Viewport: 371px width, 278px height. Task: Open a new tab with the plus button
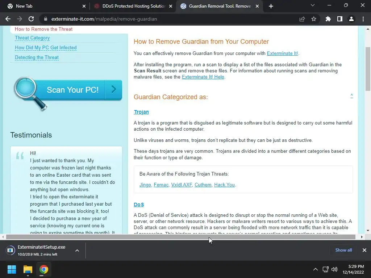[x=271, y=6]
